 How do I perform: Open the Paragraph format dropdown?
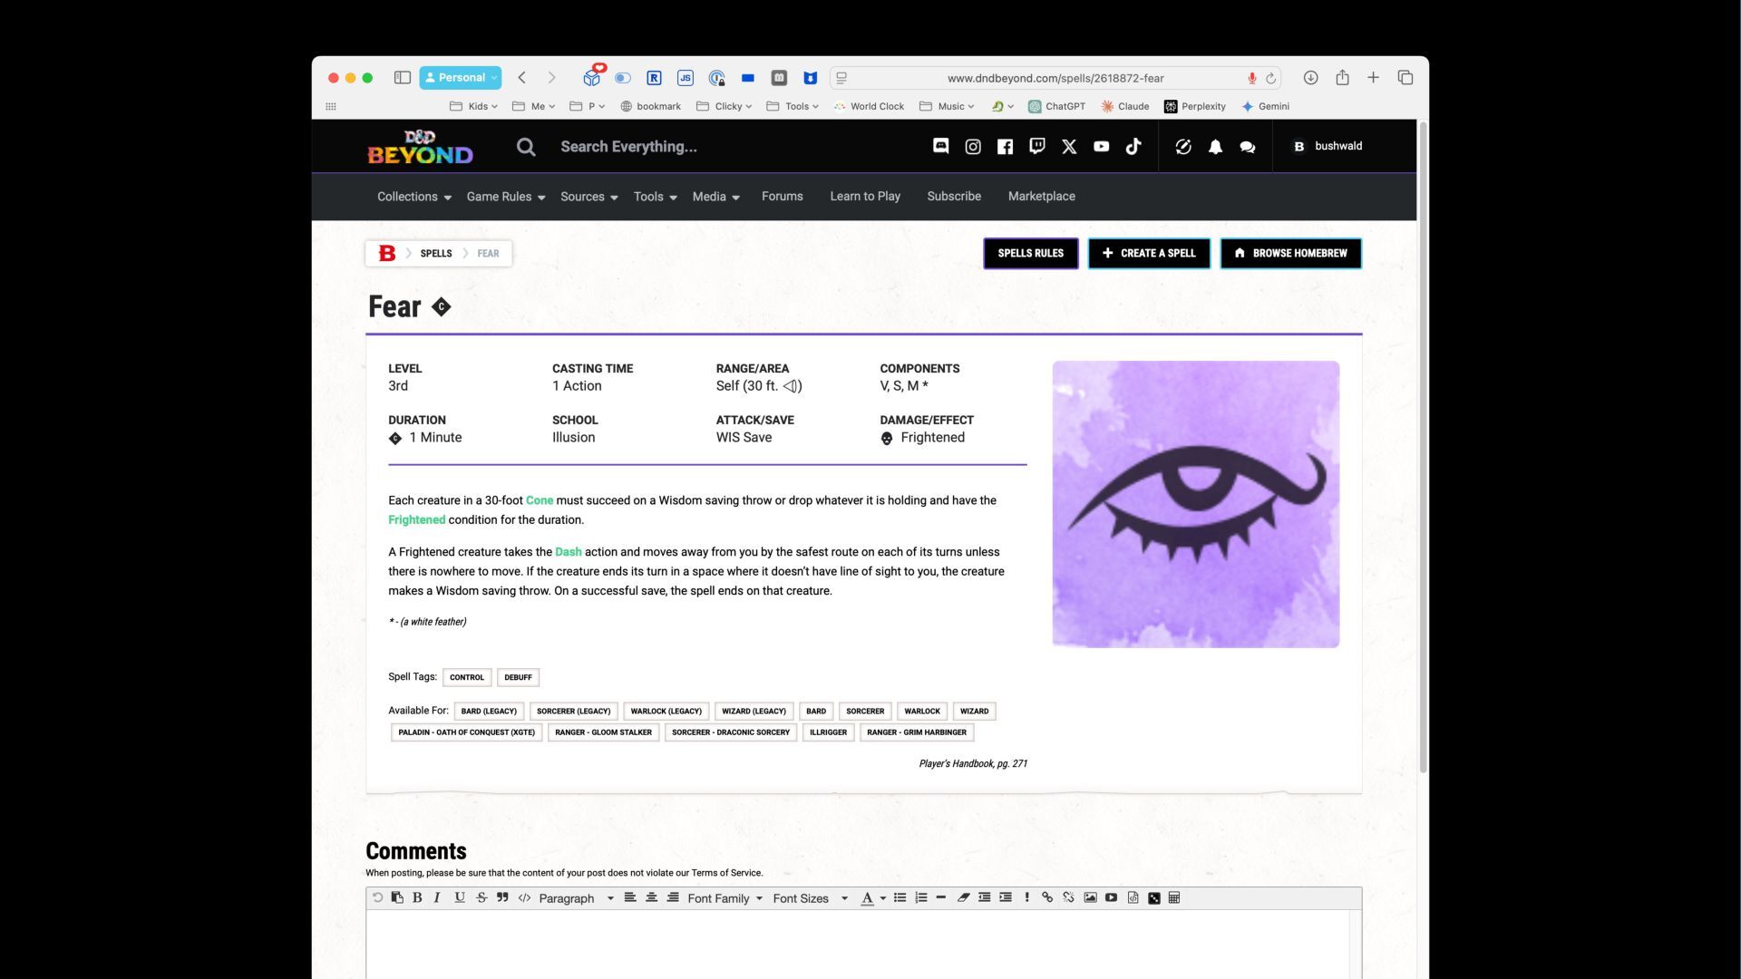click(x=577, y=898)
